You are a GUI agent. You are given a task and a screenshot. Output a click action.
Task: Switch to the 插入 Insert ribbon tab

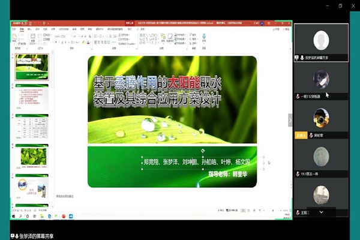pyautogui.click(x=29, y=29)
